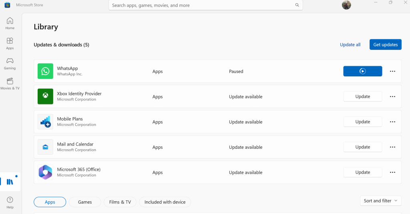Screen dimensions: 410x214
Task: Open the Gaming section
Action: point(10,63)
